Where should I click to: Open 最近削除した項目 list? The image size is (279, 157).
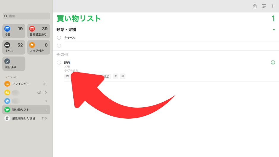(x=26, y=118)
